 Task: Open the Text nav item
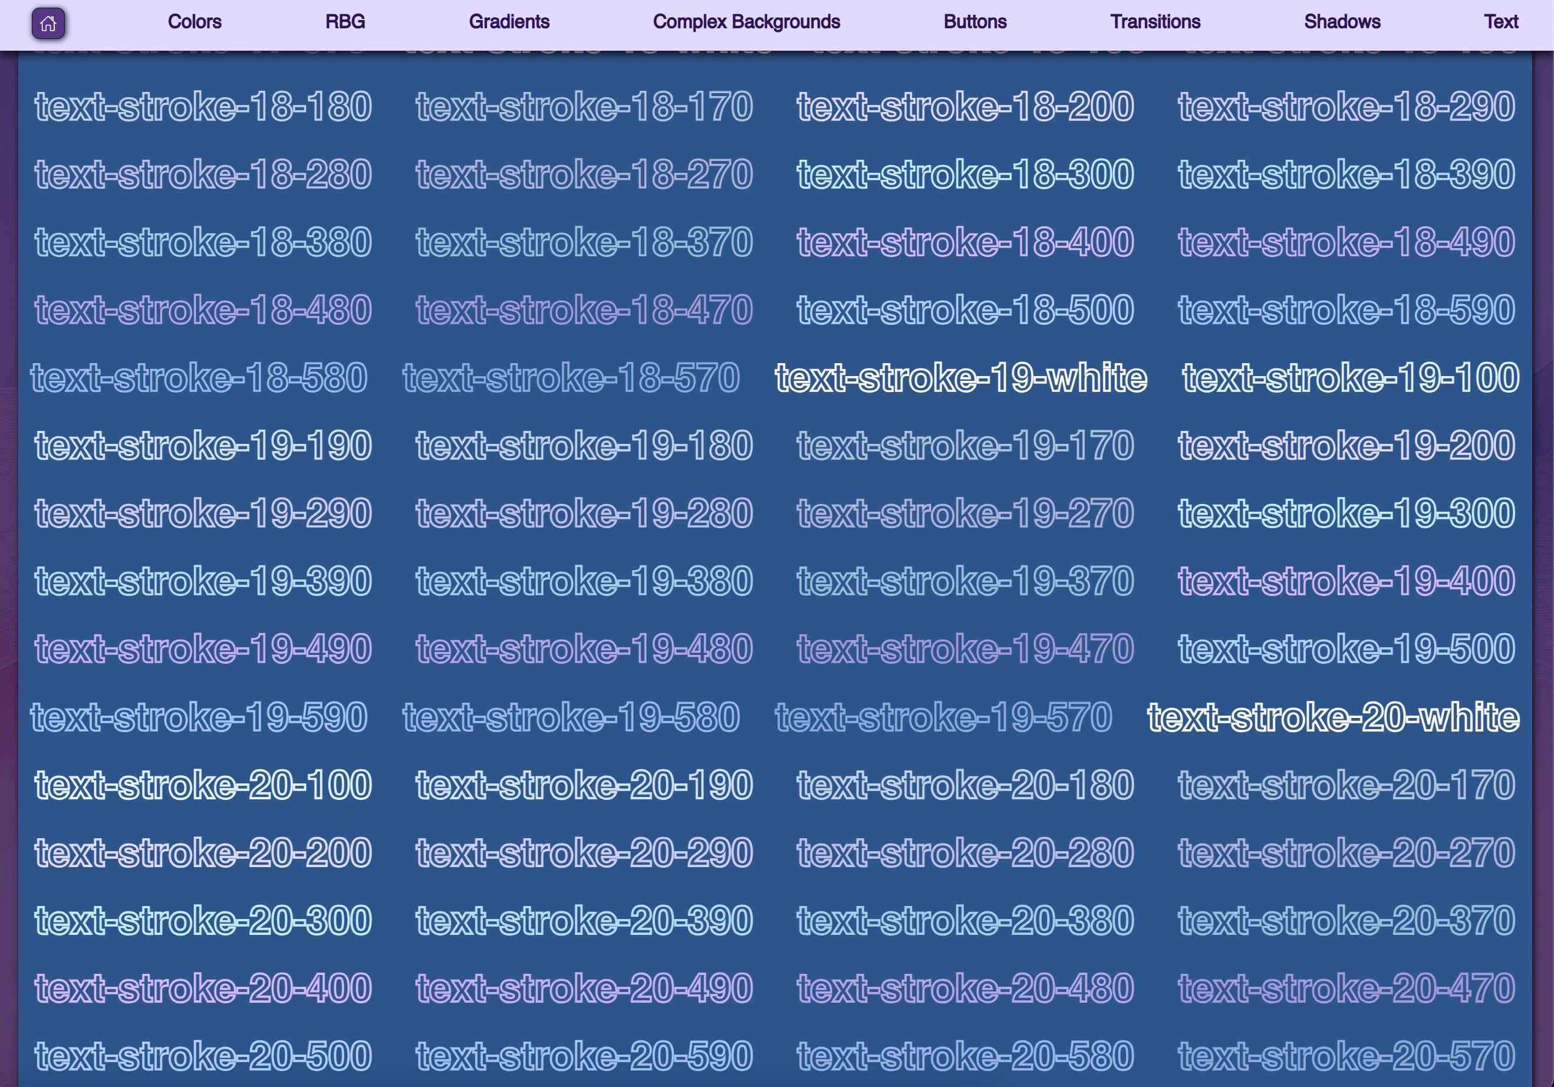1500,22
